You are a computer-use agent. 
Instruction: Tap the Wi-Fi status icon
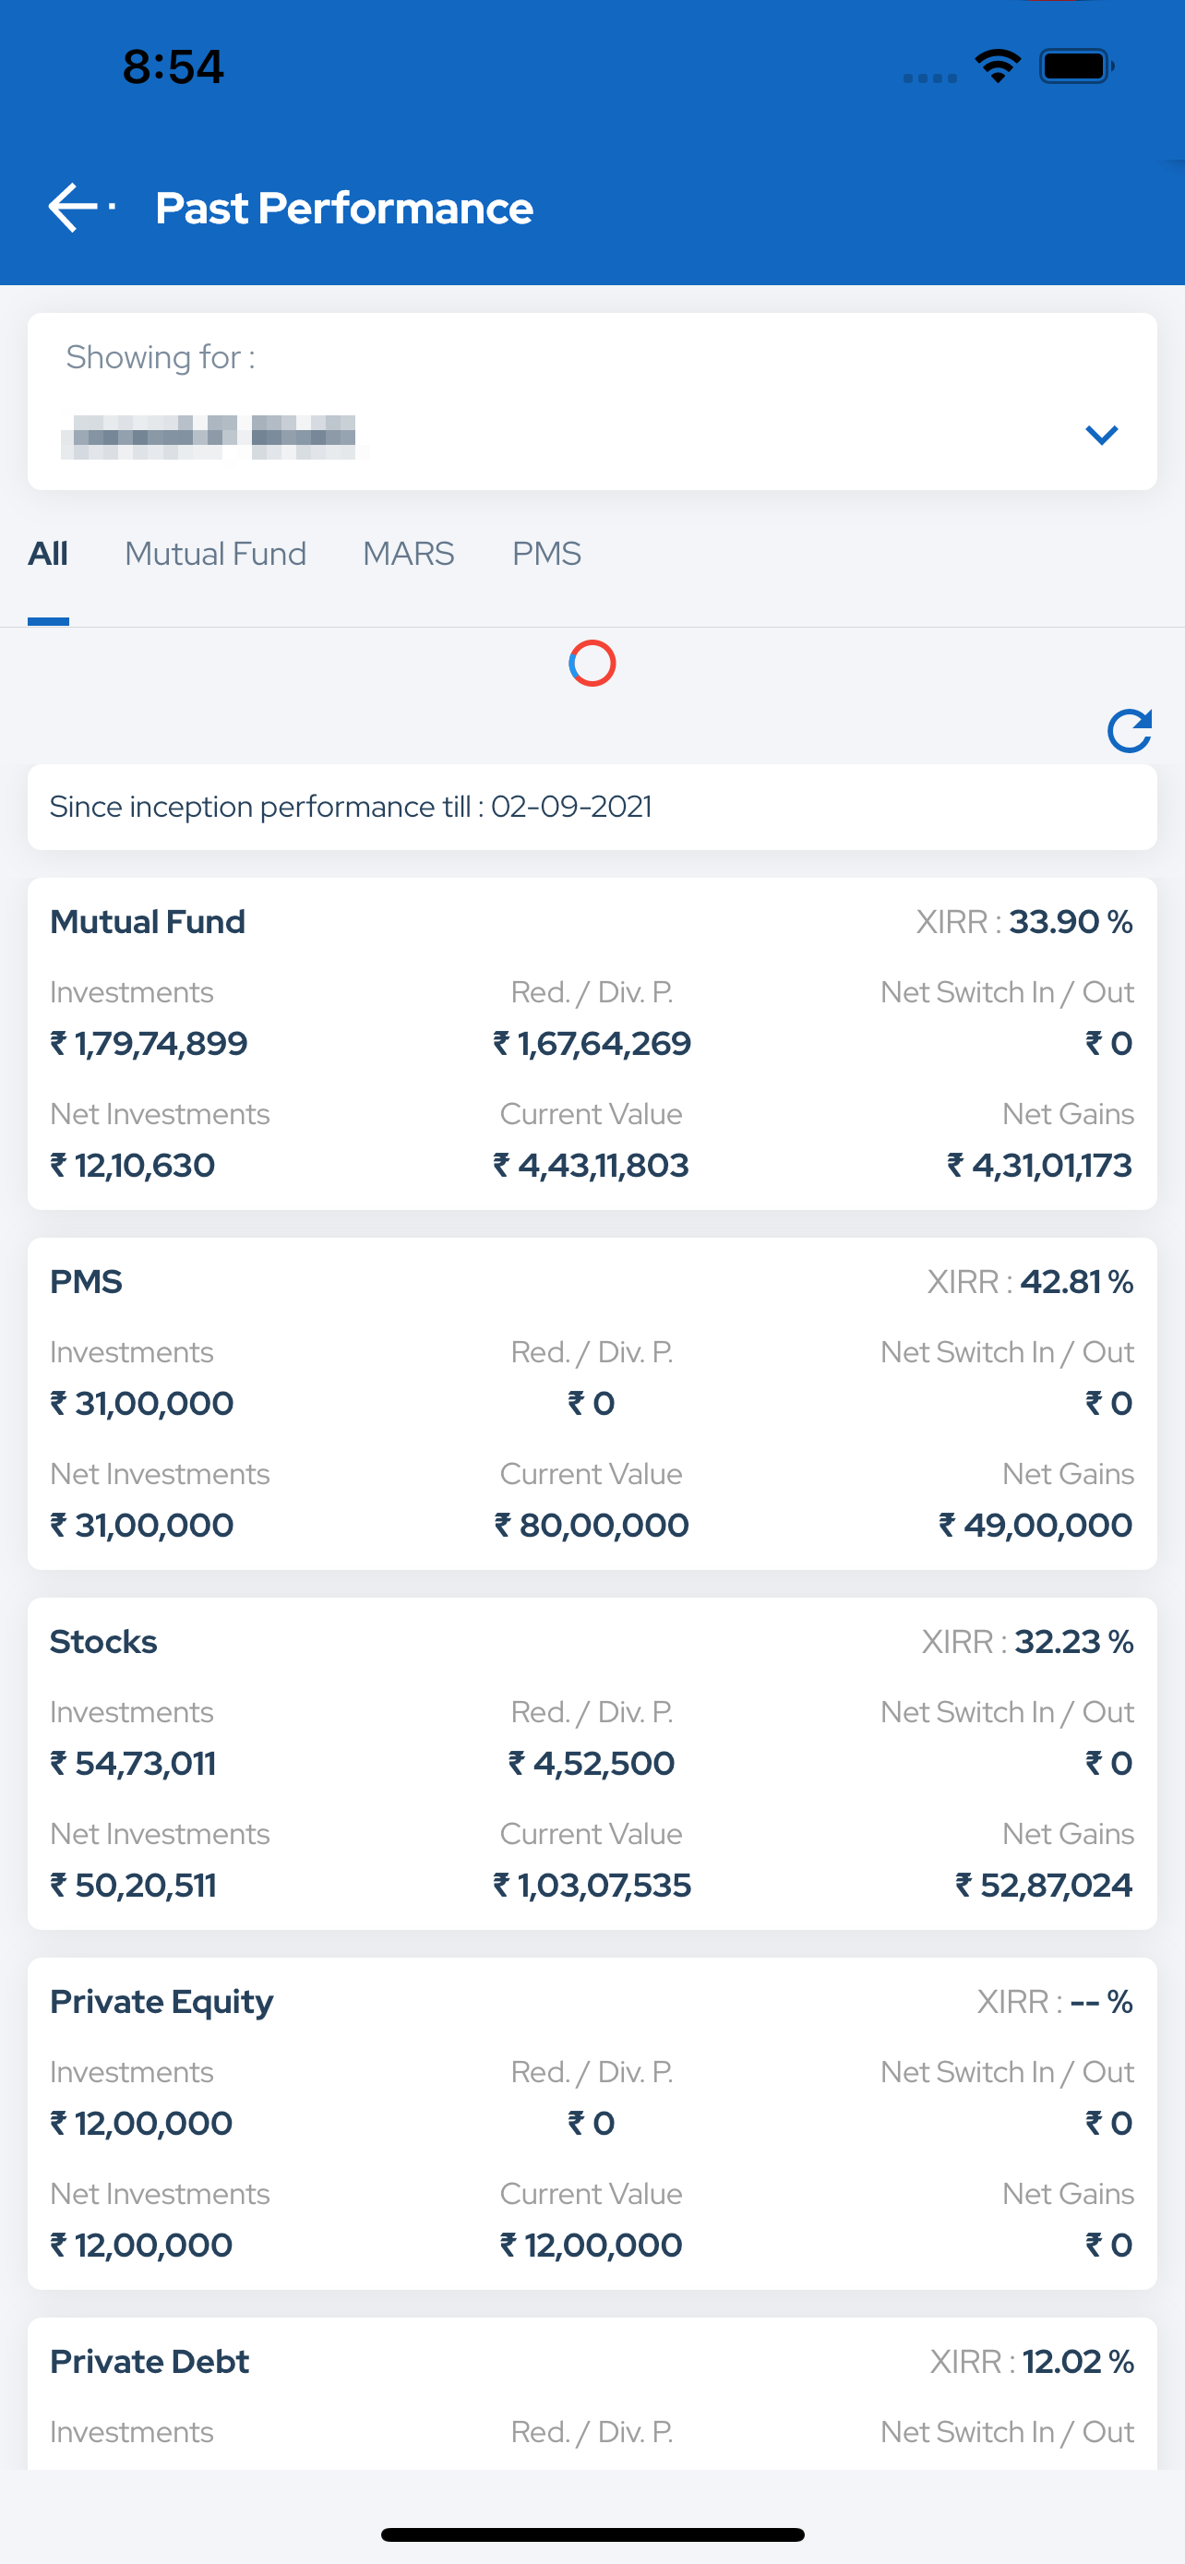tap(998, 66)
